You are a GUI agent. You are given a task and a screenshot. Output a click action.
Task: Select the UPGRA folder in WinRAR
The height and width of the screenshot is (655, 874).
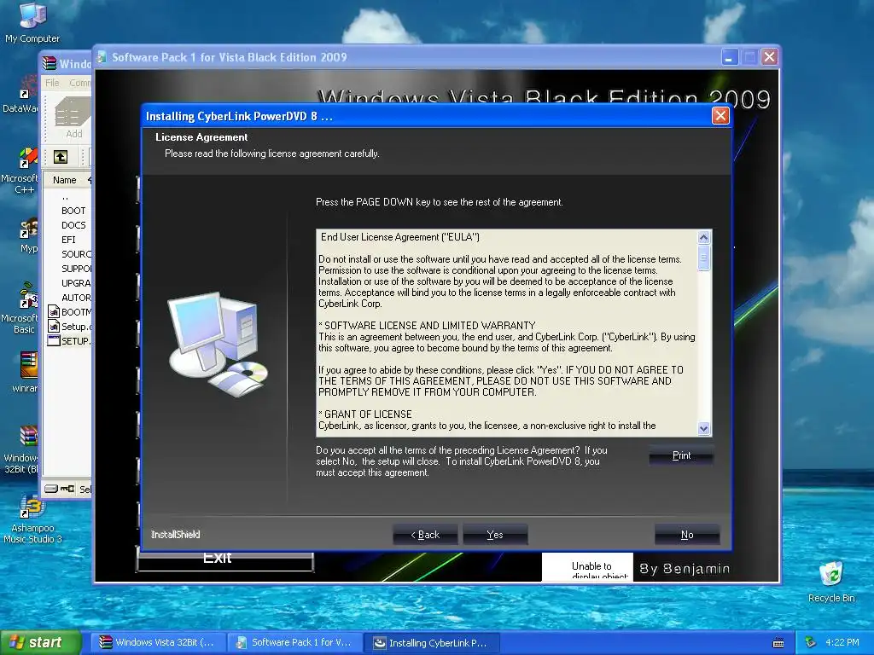(76, 283)
